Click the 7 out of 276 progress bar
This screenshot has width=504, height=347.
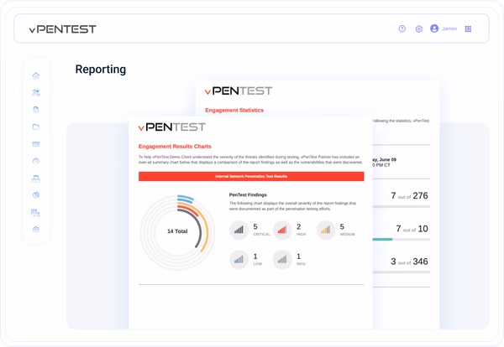402,206
